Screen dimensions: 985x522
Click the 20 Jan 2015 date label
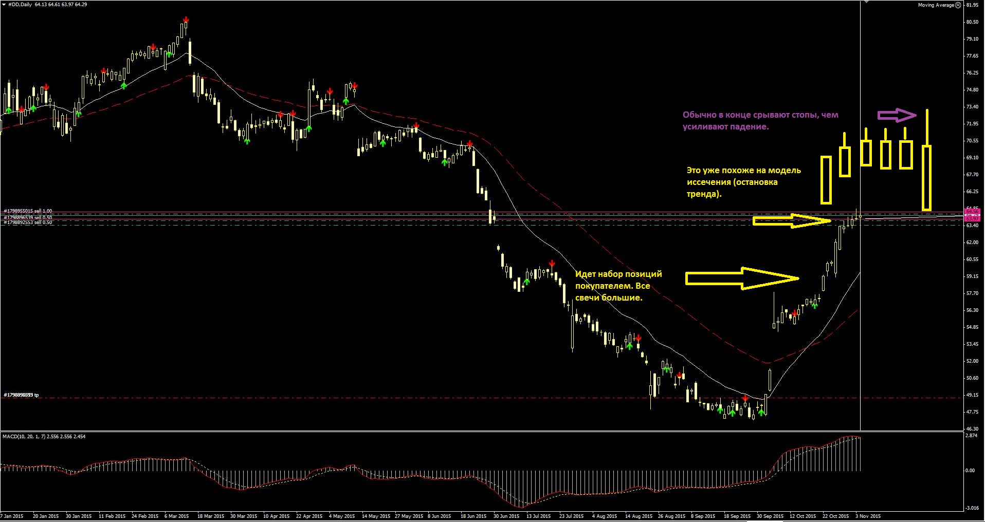(46, 516)
